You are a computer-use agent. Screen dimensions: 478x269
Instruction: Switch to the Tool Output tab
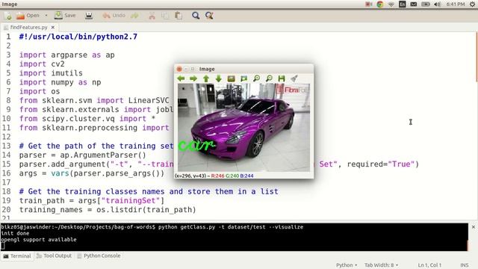pyautogui.click(x=54, y=256)
